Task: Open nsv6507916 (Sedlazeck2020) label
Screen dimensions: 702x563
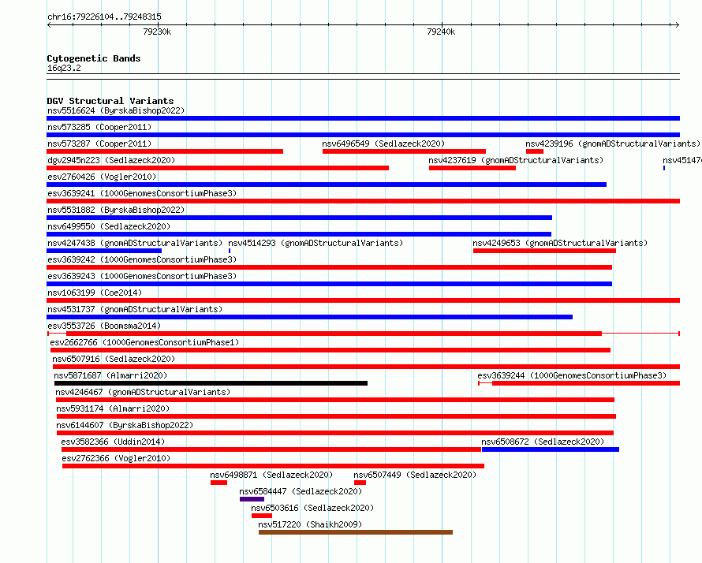Action: pyautogui.click(x=114, y=359)
